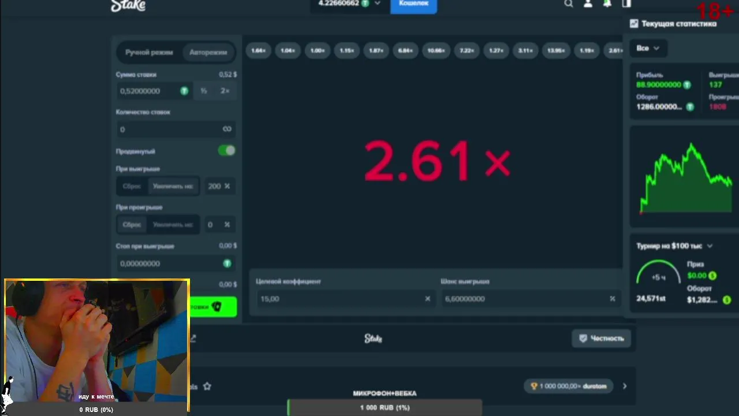Click the coin icon next to Прибыль value

coord(687,85)
